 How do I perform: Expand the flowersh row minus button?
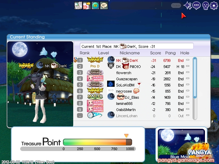tap(188, 72)
